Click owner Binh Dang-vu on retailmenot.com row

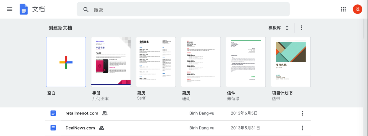pyautogui.click(x=202, y=113)
